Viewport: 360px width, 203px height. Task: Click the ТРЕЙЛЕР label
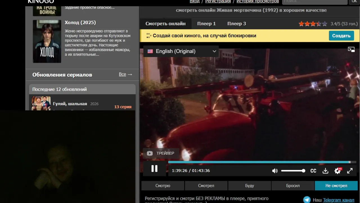pyautogui.click(x=165, y=153)
